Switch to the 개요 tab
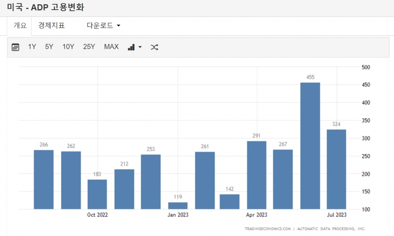Image resolution: width=394 pixels, height=236 pixels. click(x=20, y=26)
